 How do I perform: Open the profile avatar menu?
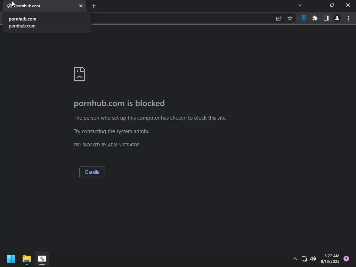(337, 18)
